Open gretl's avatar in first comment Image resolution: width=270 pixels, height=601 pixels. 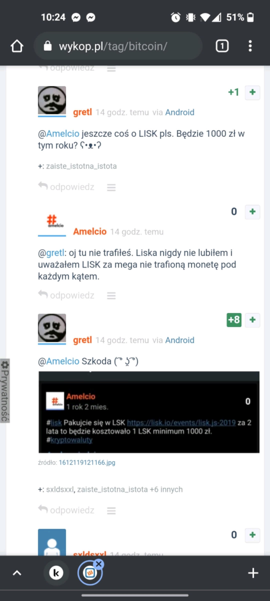point(52,101)
